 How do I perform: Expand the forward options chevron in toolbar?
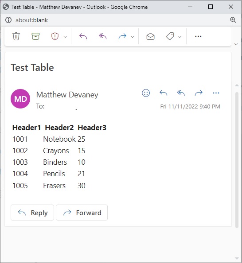[x=133, y=37]
